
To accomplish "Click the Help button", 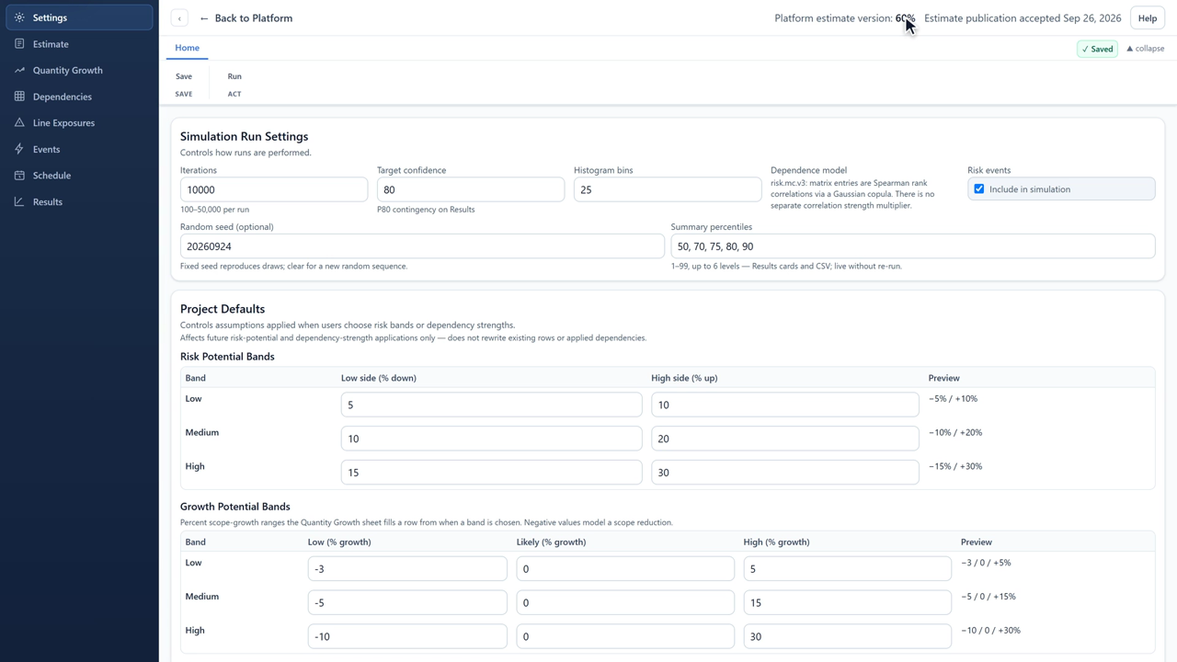I will pyautogui.click(x=1147, y=18).
